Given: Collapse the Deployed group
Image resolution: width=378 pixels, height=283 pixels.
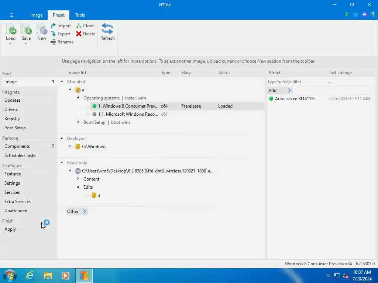Looking at the screenshot, I should [x=62, y=138].
